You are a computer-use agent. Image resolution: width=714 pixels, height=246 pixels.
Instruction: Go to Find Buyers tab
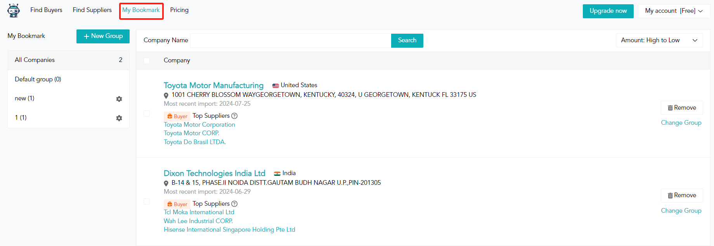[x=46, y=10]
